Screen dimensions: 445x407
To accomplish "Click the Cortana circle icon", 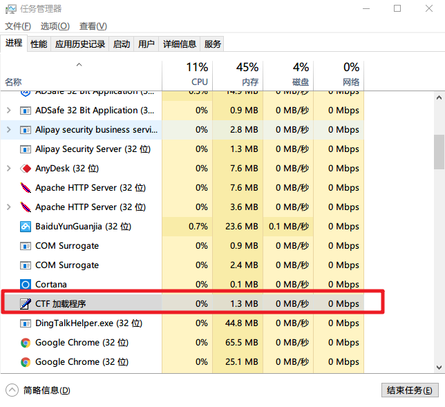I will click(x=26, y=285).
